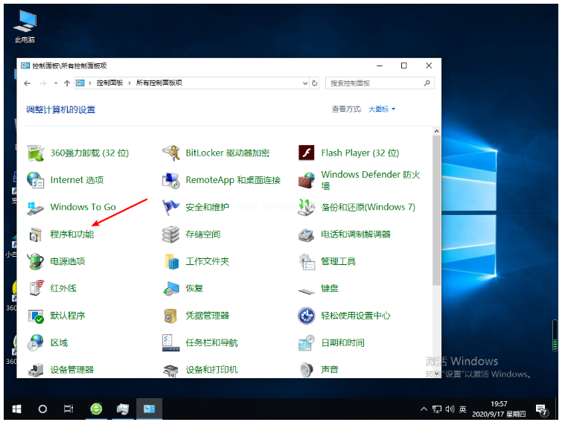Open 任务栏和导航 settings

(211, 343)
